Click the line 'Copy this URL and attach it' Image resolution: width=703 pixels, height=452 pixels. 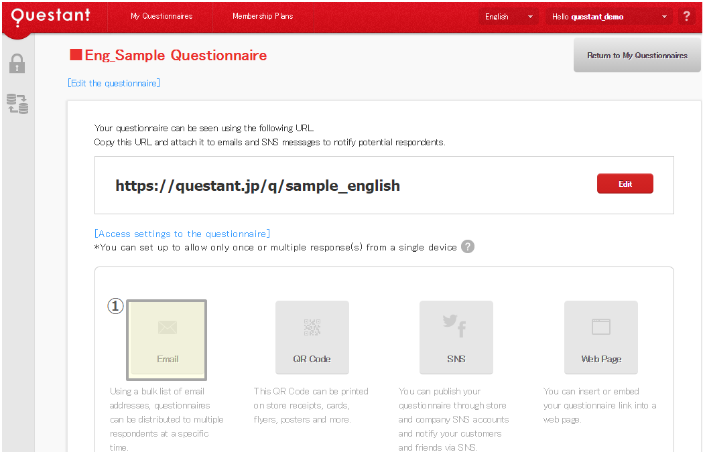tap(269, 142)
